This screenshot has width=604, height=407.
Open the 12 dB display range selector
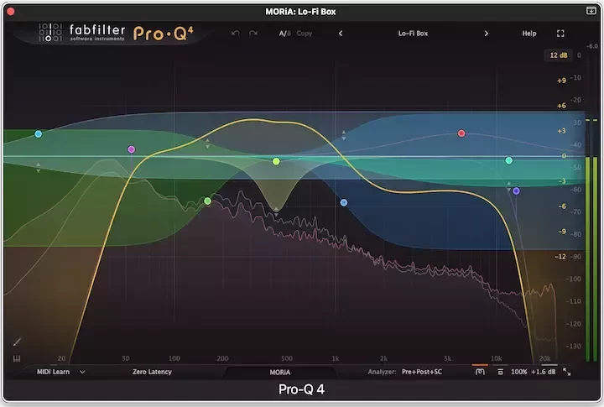559,55
